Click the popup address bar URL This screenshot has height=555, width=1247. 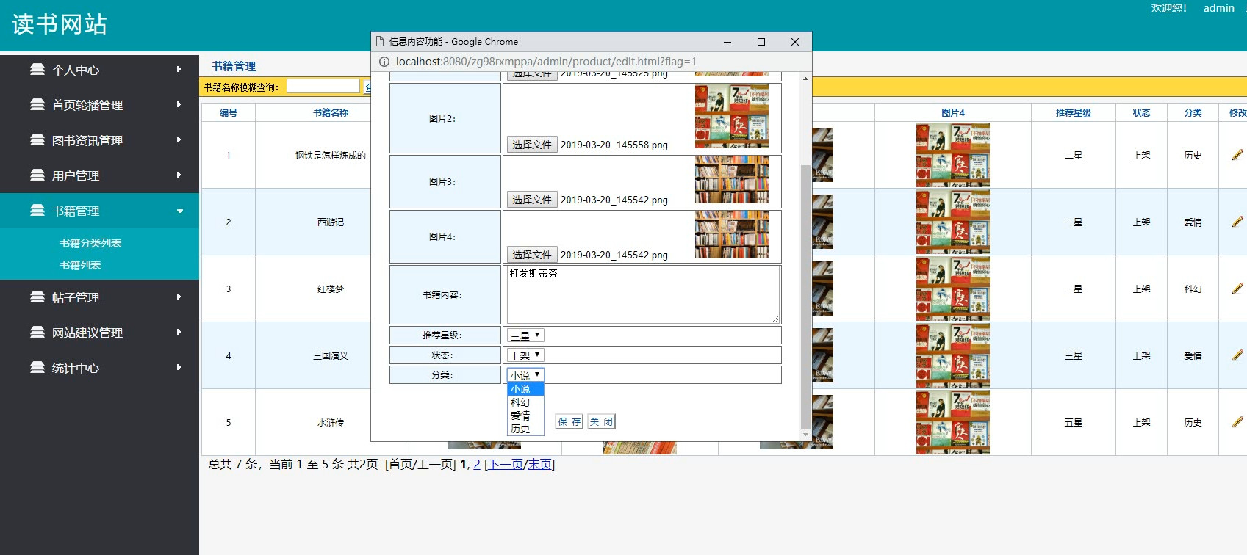click(546, 62)
